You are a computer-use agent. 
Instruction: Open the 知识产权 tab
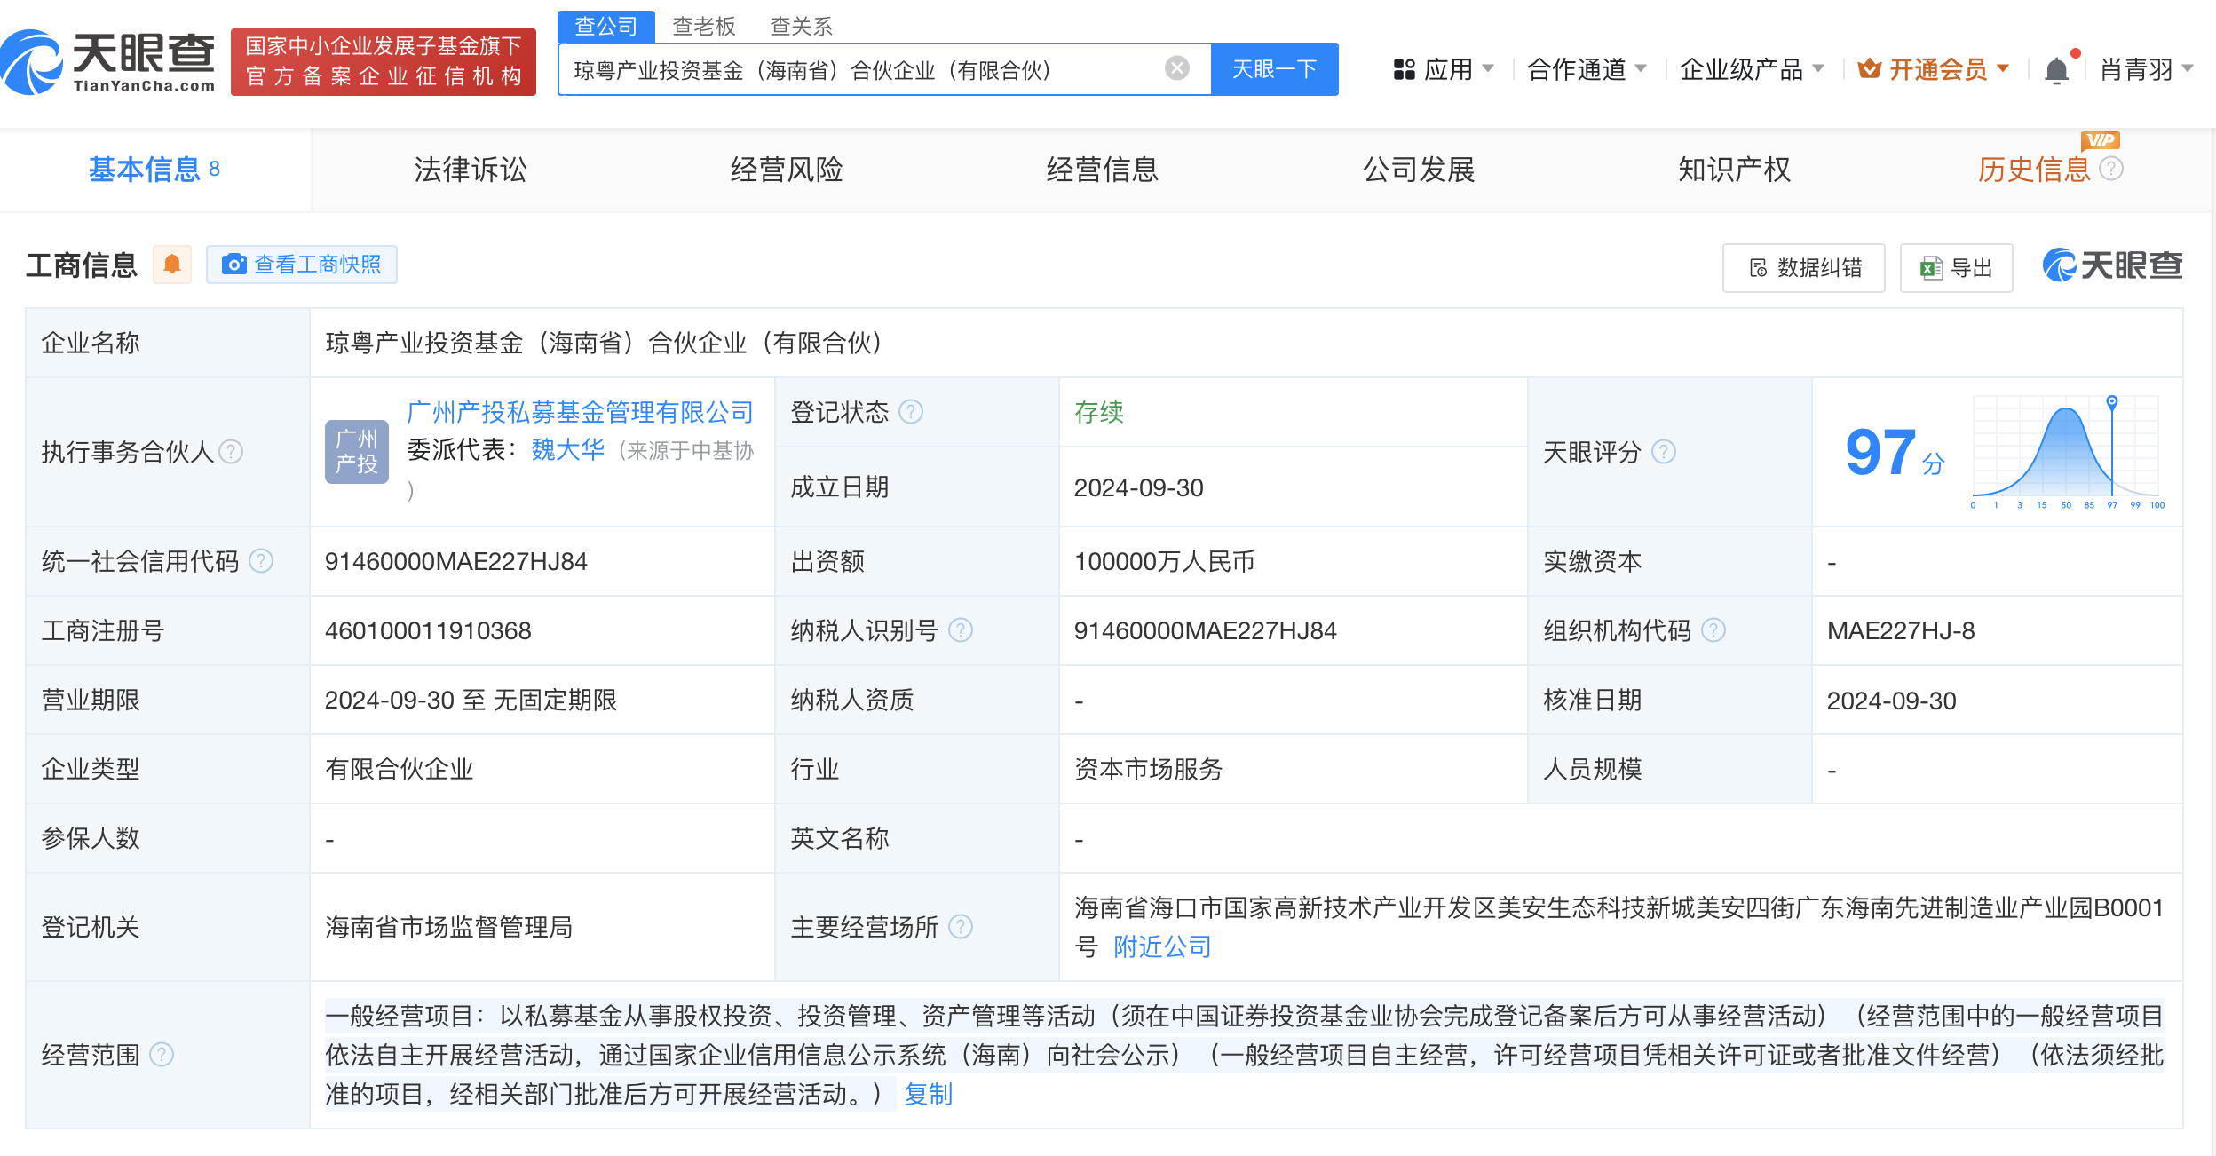click(1734, 170)
